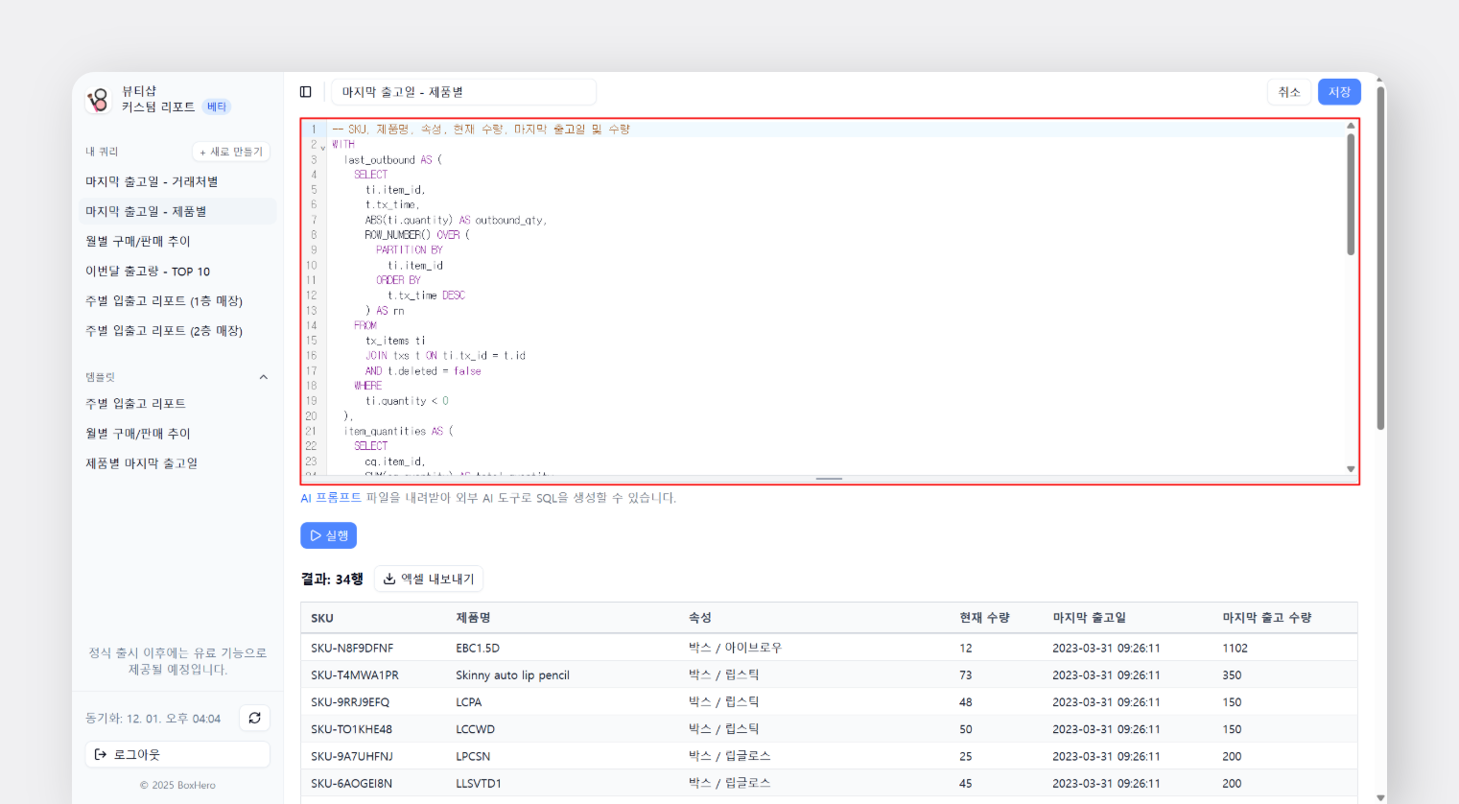Click the logout arrow icon on 로그아웃
This screenshot has width=1459, height=804.
(100, 754)
